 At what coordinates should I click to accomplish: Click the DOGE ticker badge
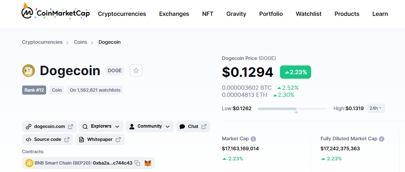[x=115, y=71]
